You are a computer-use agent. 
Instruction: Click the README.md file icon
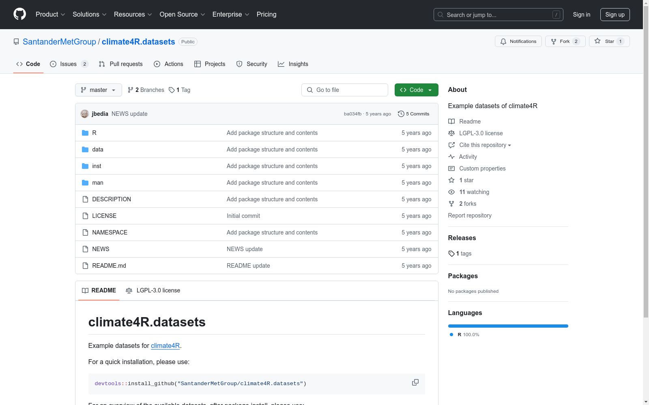[x=85, y=266]
